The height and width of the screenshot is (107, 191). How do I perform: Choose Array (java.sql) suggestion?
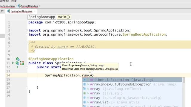point(133,93)
